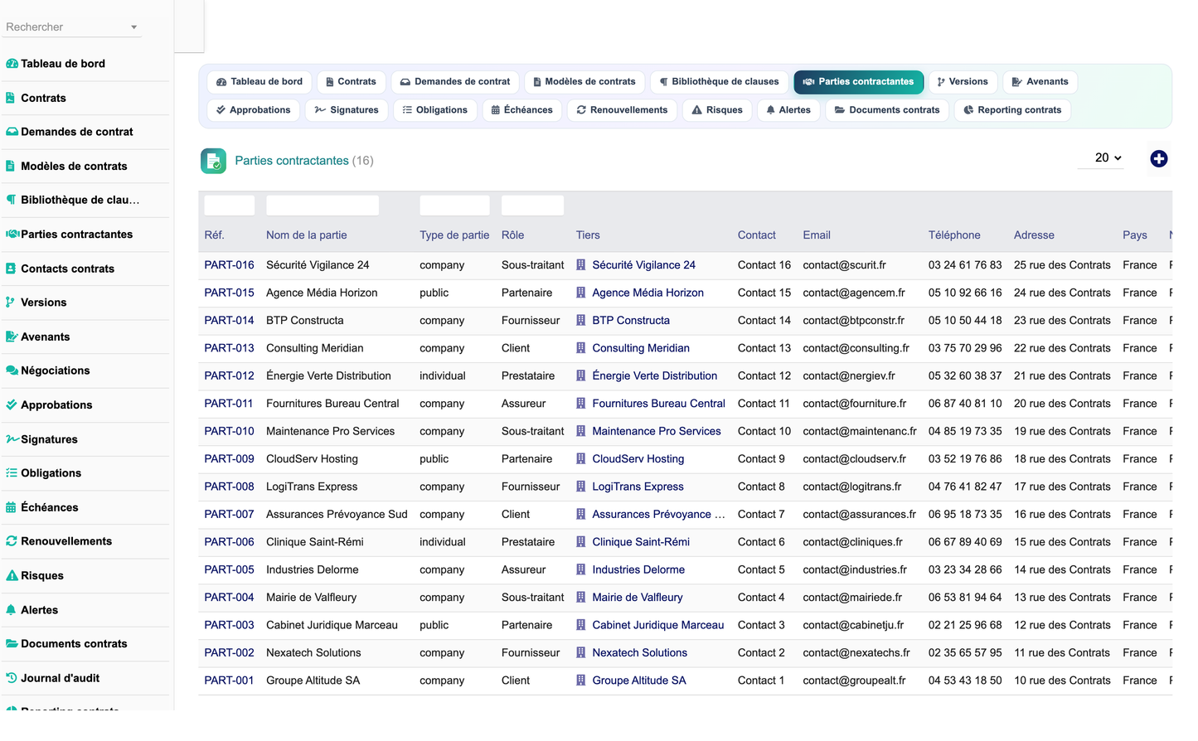Click the Demandes de contrat sidebar icon
This screenshot has width=1198, height=741.
12,132
